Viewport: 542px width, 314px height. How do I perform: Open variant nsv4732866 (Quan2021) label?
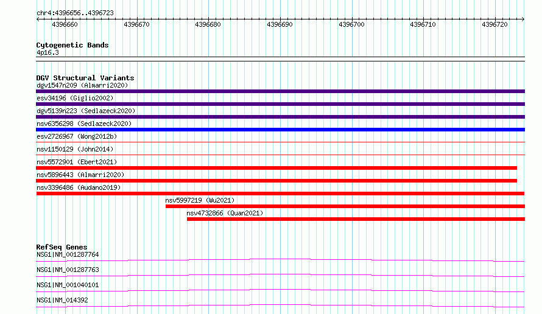point(225,213)
